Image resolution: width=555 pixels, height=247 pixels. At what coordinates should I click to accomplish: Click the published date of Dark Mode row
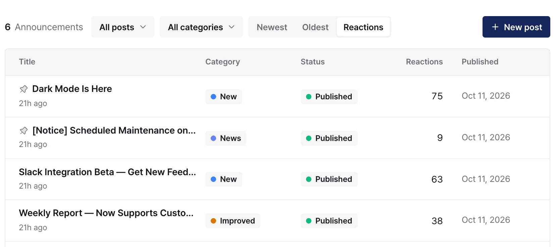click(x=486, y=96)
